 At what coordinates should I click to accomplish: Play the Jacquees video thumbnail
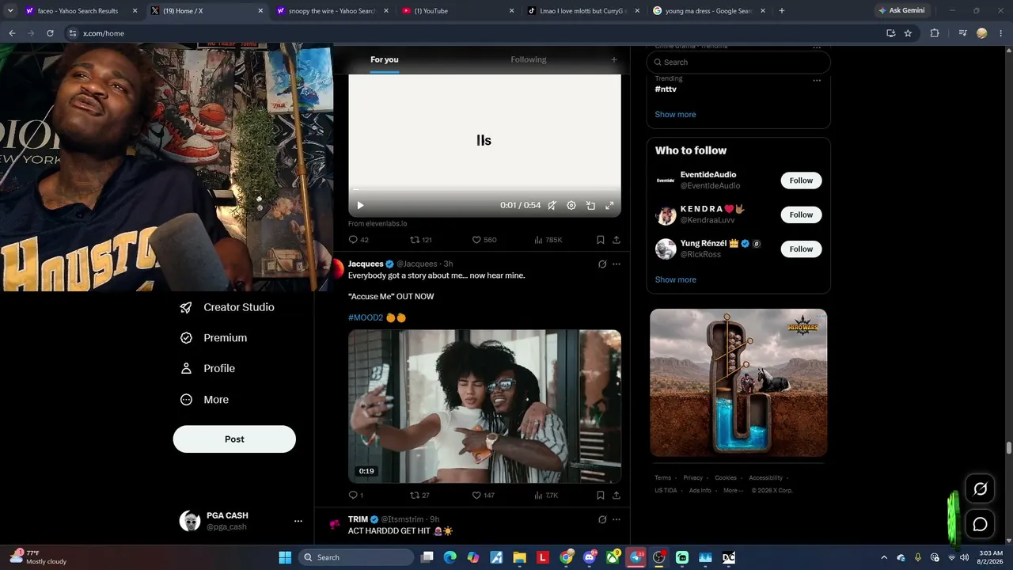484,406
